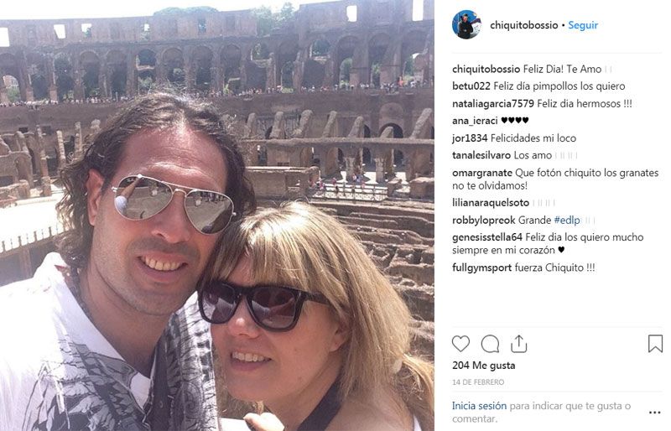This screenshot has height=431, width=671.
Task: Open betu022 commenter profile
Action: (x=471, y=86)
